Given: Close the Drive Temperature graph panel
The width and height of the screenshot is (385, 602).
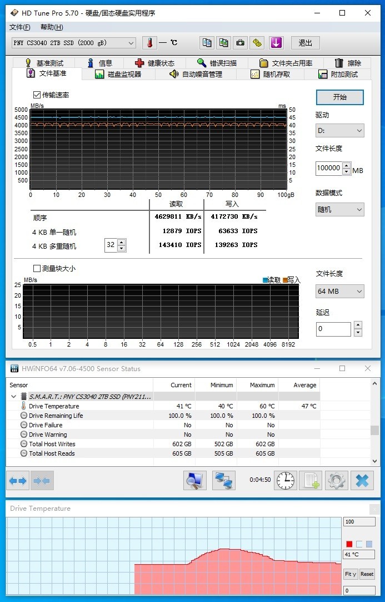Looking at the screenshot, I should (x=374, y=510).
